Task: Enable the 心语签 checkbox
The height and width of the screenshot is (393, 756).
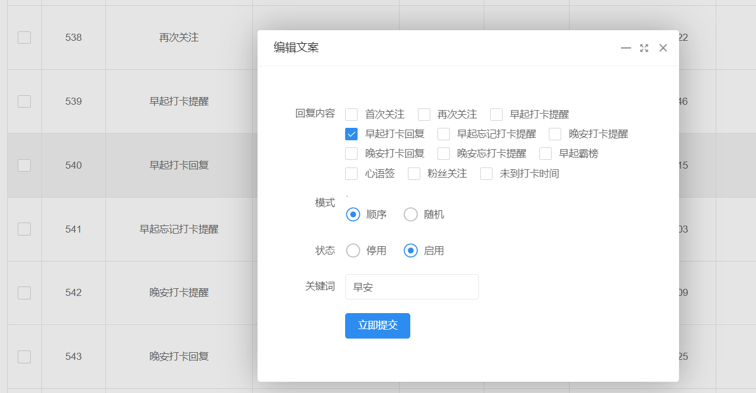Action: [x=352, y=173]
